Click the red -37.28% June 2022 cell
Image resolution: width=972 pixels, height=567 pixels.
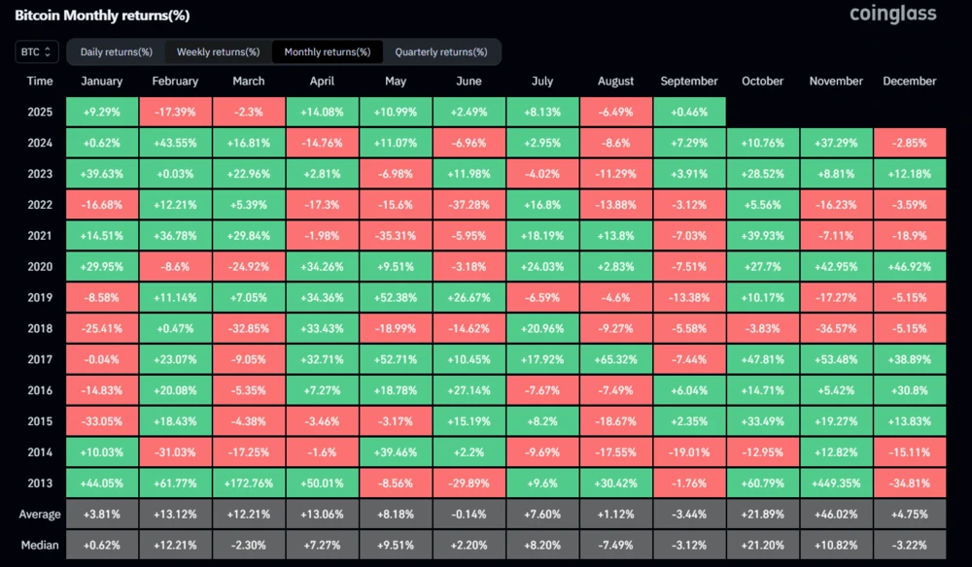coord(469,204)
